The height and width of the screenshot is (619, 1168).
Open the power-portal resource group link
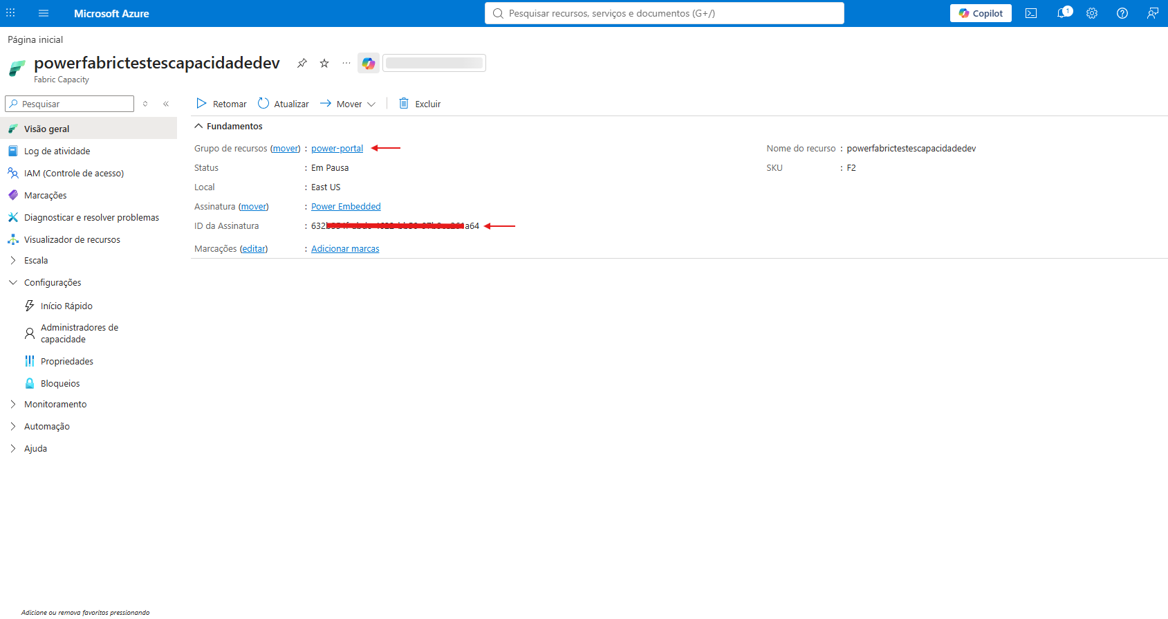click(x=337, y=149)
